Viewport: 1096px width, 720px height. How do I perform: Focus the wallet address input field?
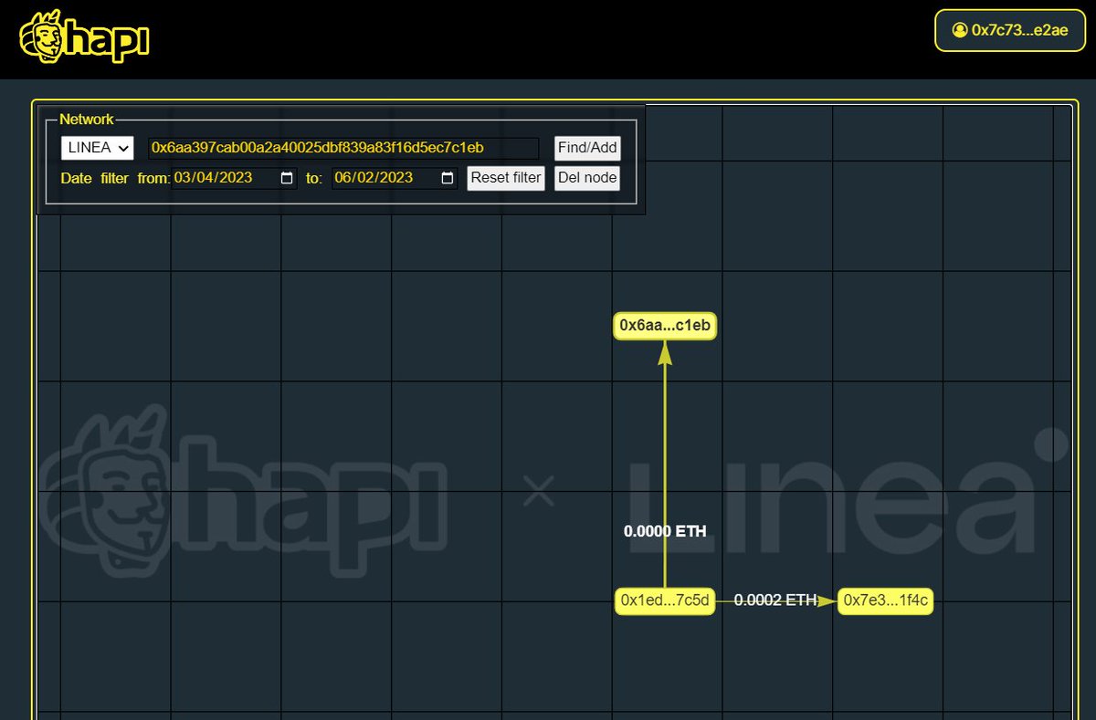[x=343, y=148]
